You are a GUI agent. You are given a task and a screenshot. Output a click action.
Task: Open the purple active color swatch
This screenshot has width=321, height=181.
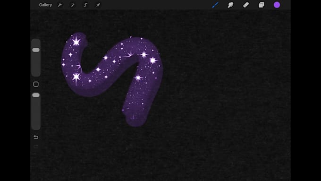point(277,5)
